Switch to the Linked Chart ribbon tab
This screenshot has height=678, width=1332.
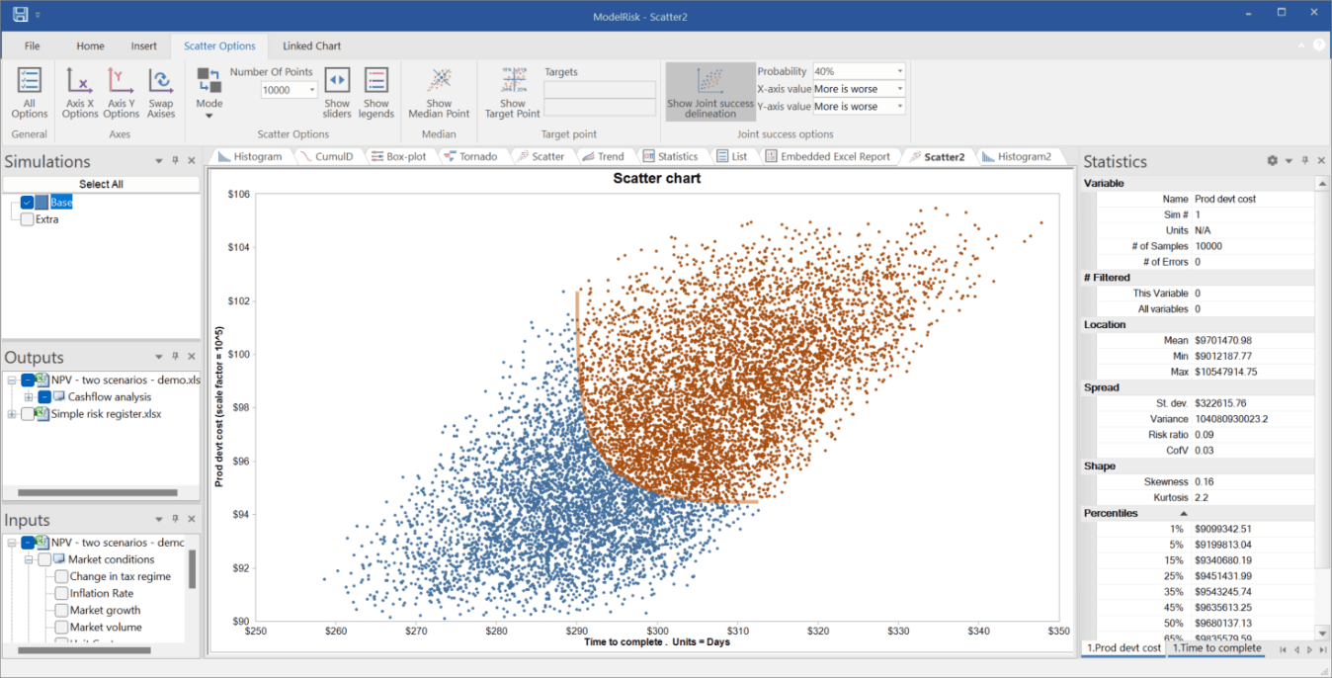[x=311, y=45]
